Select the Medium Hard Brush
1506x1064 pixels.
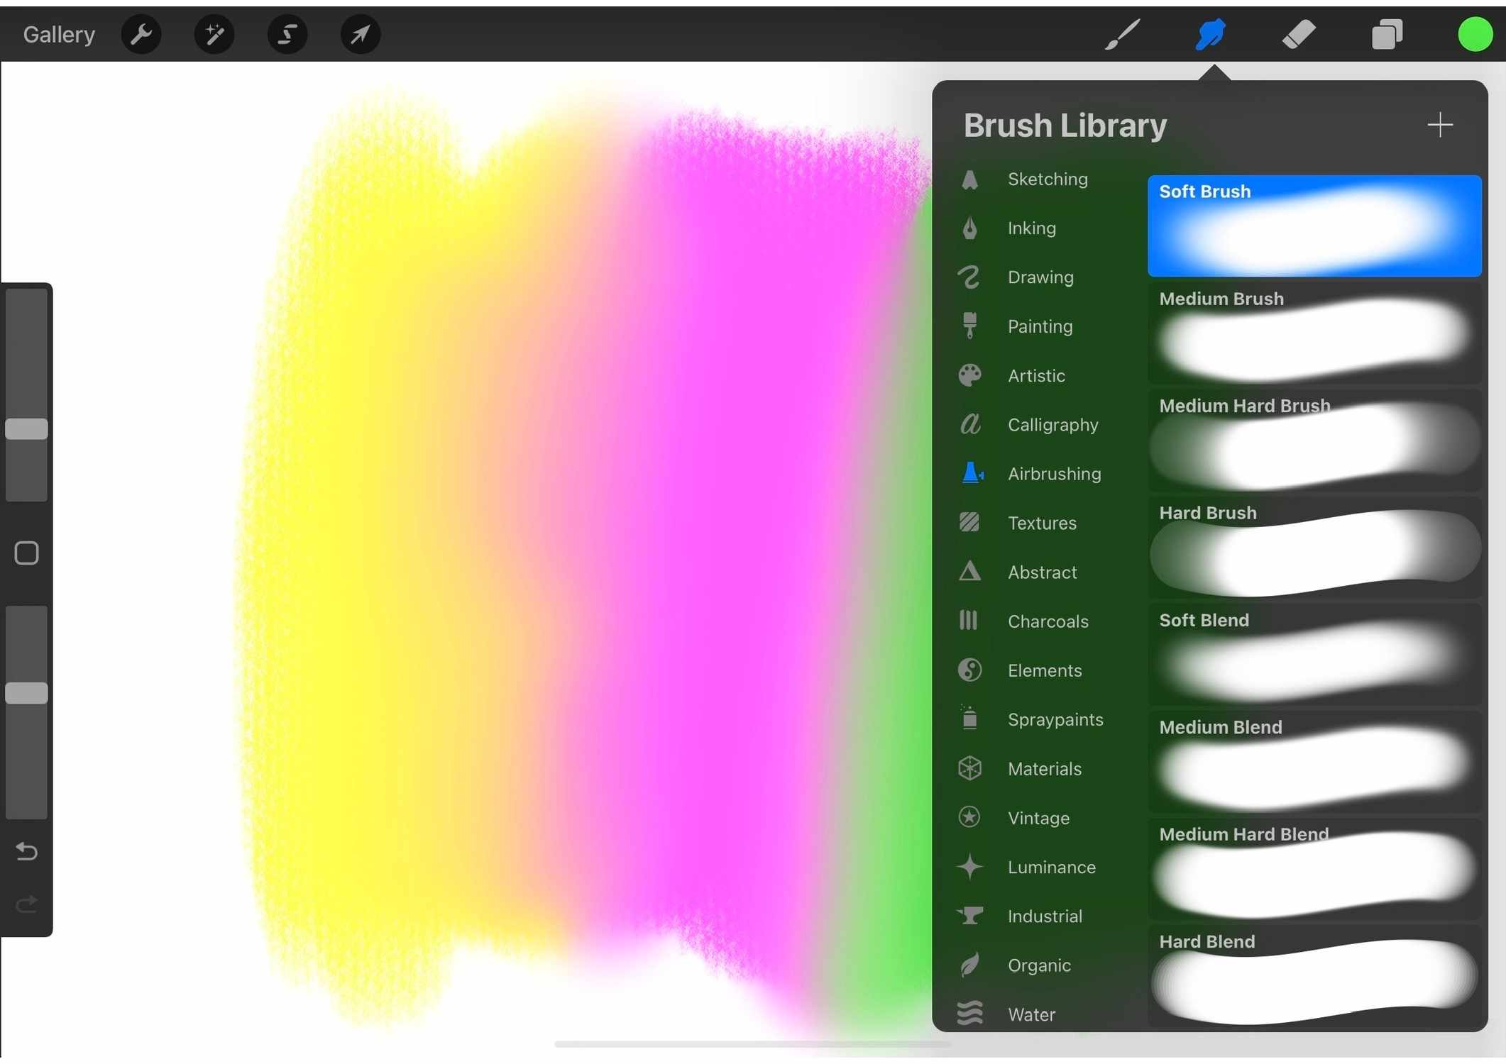point(1314,440)
